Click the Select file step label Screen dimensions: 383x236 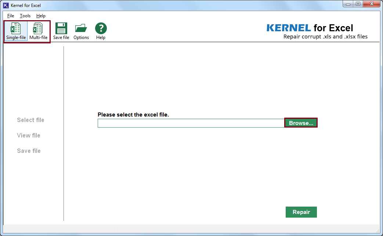click(30, 120)
